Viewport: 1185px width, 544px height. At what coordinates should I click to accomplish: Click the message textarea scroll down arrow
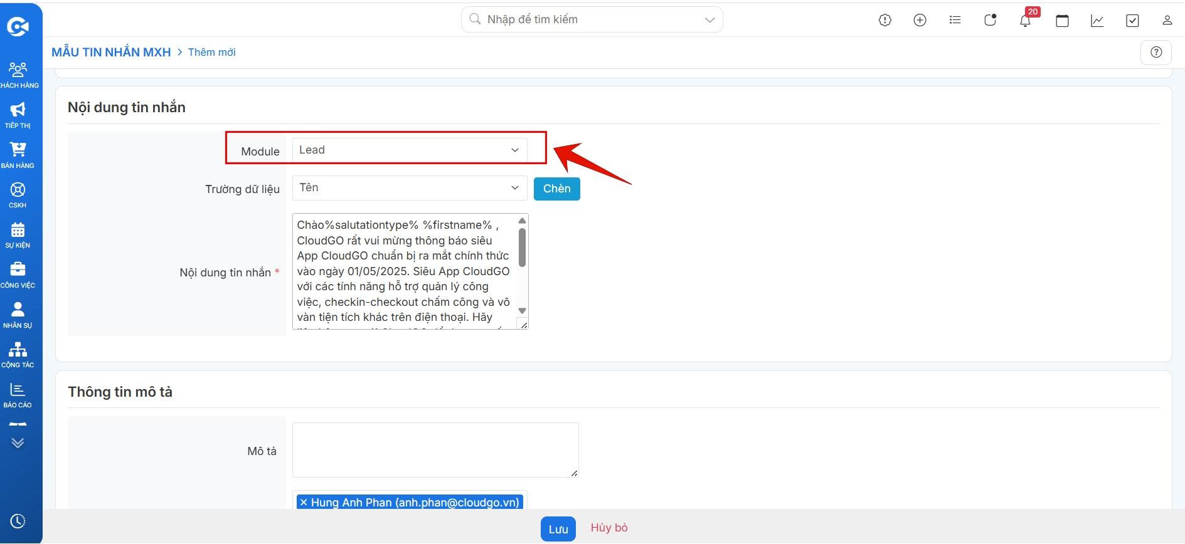pos(522,311)
